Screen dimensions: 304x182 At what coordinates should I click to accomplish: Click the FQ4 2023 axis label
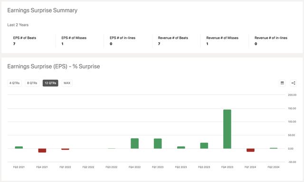click(x=227, y=167)
